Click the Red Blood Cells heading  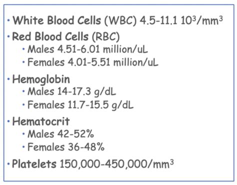(x=50, y=36)
